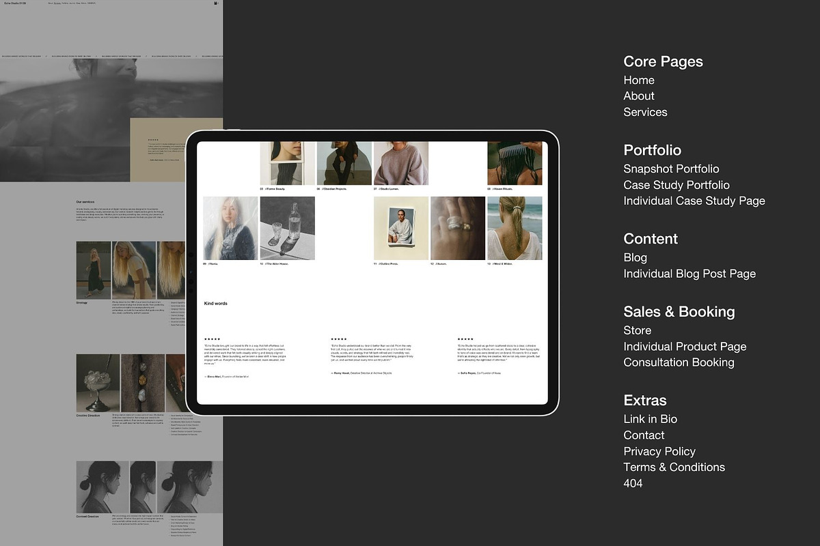This screenshot has width=820, height=546.
Task: Open The Wilder House bottle thumbnail
Action: 287,228
